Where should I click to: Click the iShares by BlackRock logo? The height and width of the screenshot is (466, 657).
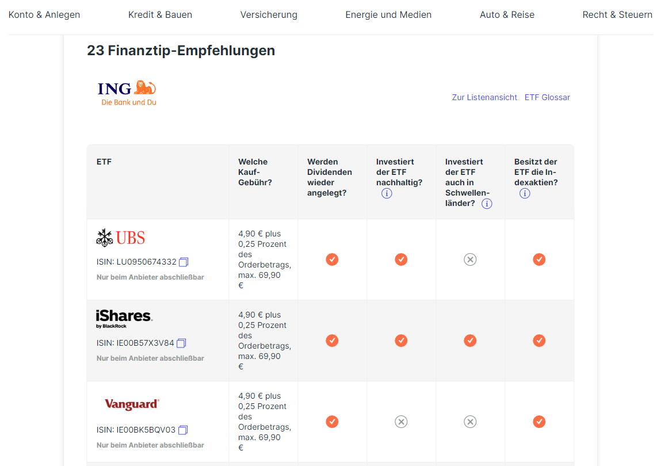click(x=124, y=319)
